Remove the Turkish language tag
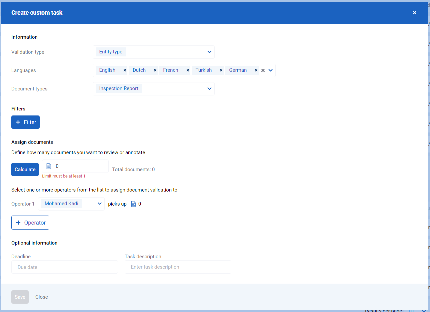 click(221, 70)
